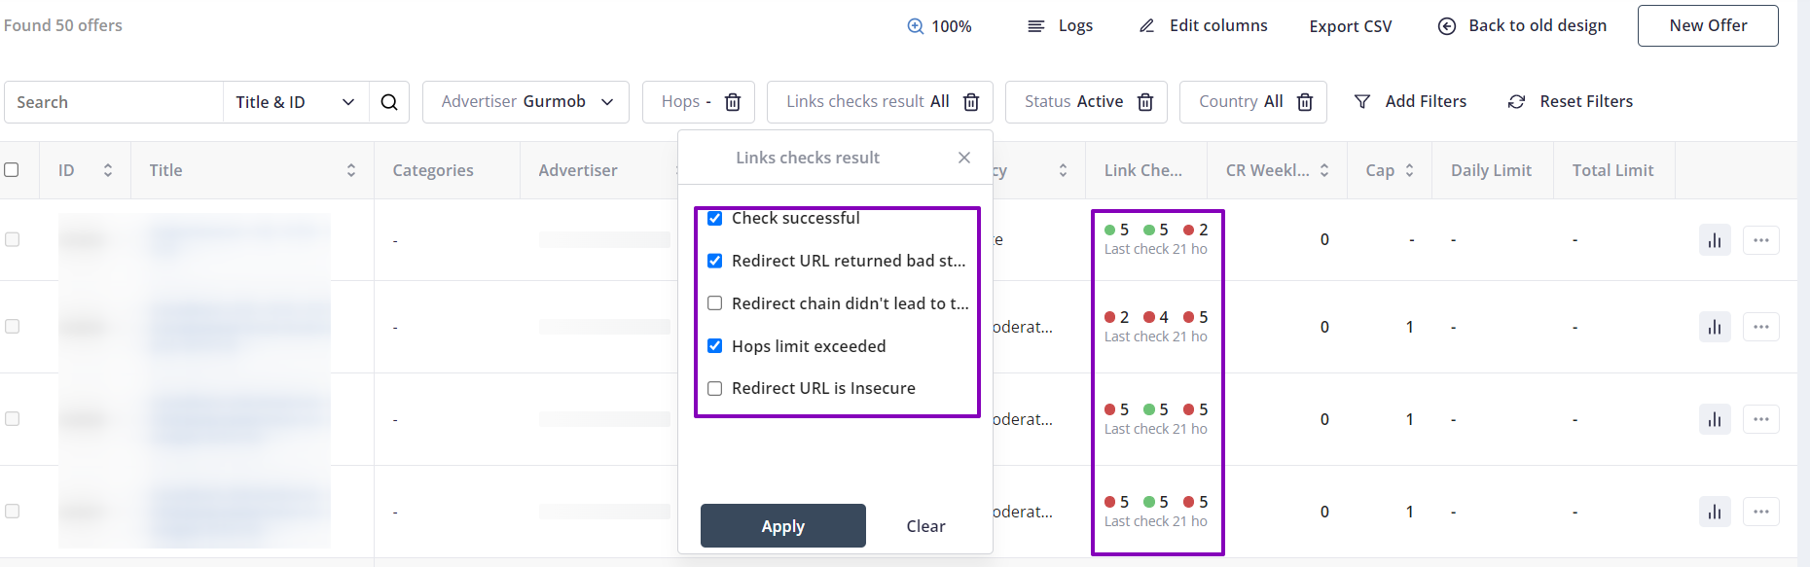The height and width of the screenshot is (567, 1810).
Task: Delete the Country filter with trash icon
Action: [x=1305, y=102]
